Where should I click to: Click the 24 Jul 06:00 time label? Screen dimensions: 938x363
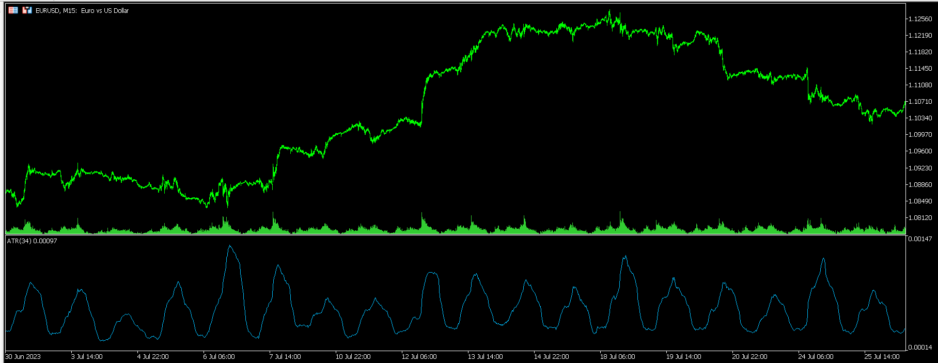[x=816, y=357]
